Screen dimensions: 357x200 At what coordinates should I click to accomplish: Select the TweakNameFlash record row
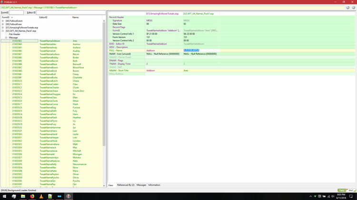click(52, 117)
